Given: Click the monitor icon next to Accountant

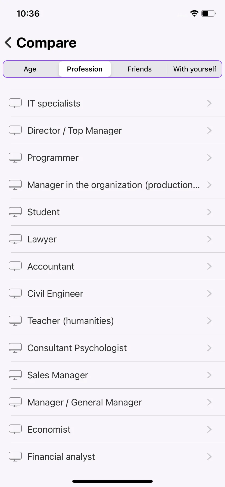Looking at the screenshot, I should click(x=15, y=266).
